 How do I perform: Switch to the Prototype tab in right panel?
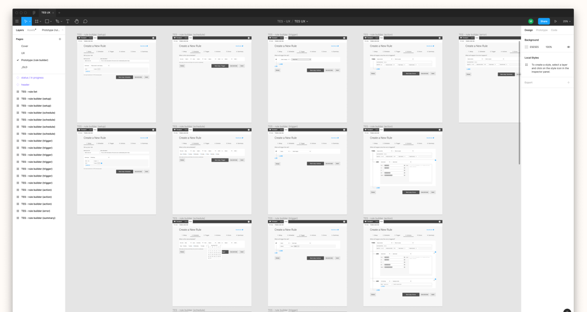(541, 30)
